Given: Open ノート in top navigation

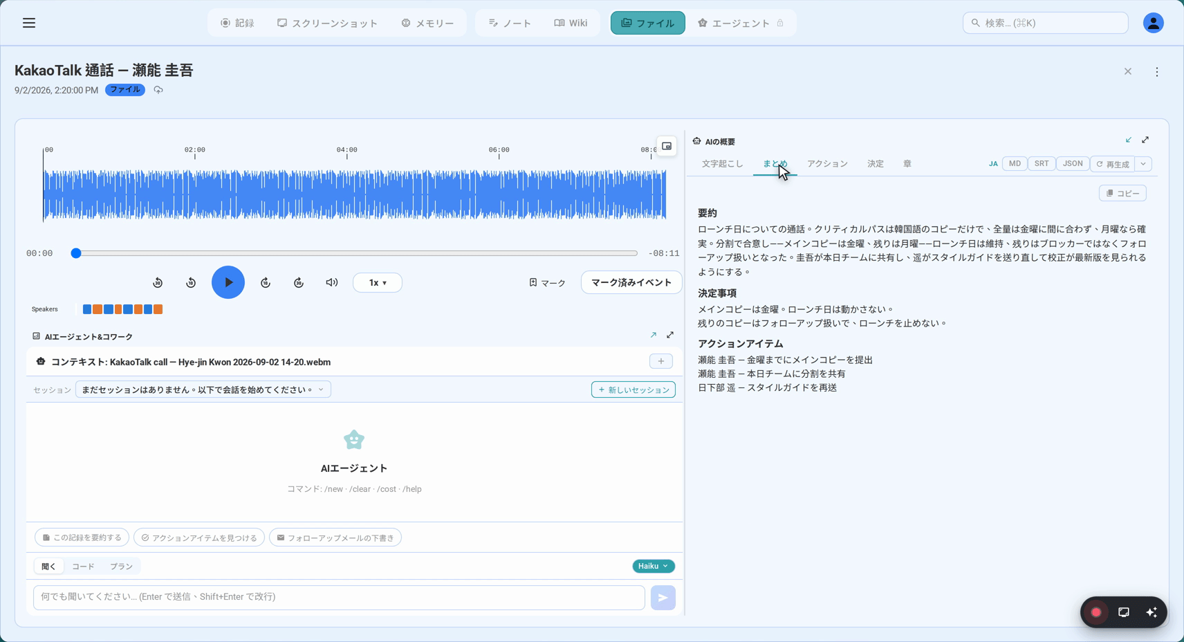Looking at the screenshot, I should pyautogui.click(x=510, y=23).
